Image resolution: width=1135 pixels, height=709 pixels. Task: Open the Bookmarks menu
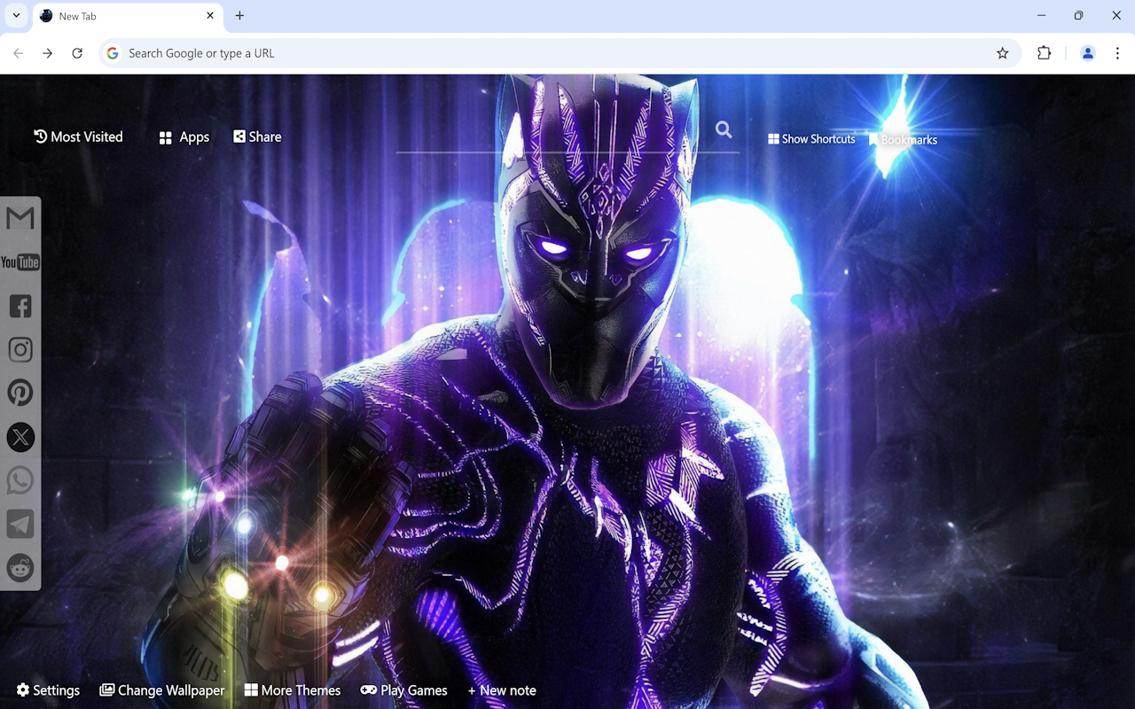coord(903,140)
